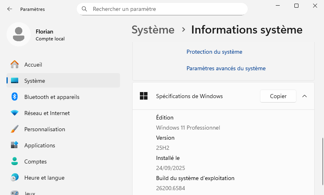Click the Accueil home icon
Image resolution: width=324 pixels, height=195 pixels.
click(15, 65)
